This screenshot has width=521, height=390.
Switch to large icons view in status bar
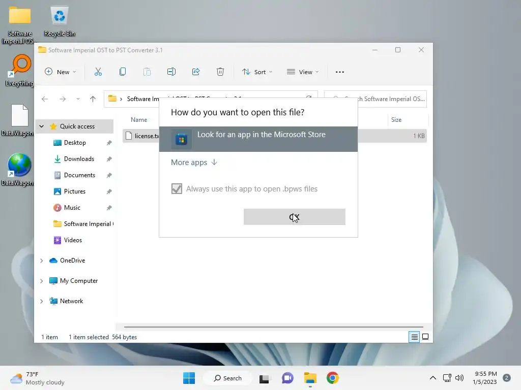pos(425,337)
